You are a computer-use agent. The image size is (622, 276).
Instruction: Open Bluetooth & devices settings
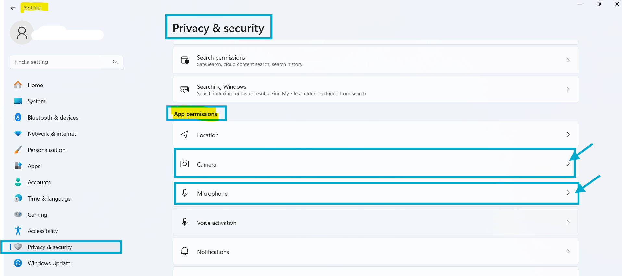pos(53,118)
